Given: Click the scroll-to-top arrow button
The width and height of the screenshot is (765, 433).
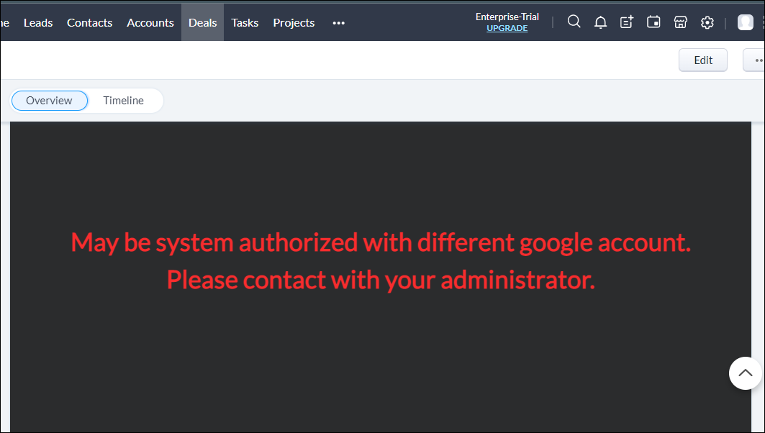Looking at the screenshot, I should [745, 373].
